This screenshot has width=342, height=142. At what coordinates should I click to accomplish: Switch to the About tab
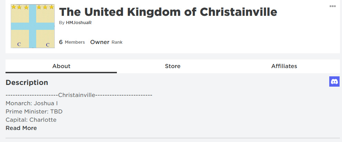[61, 66]
